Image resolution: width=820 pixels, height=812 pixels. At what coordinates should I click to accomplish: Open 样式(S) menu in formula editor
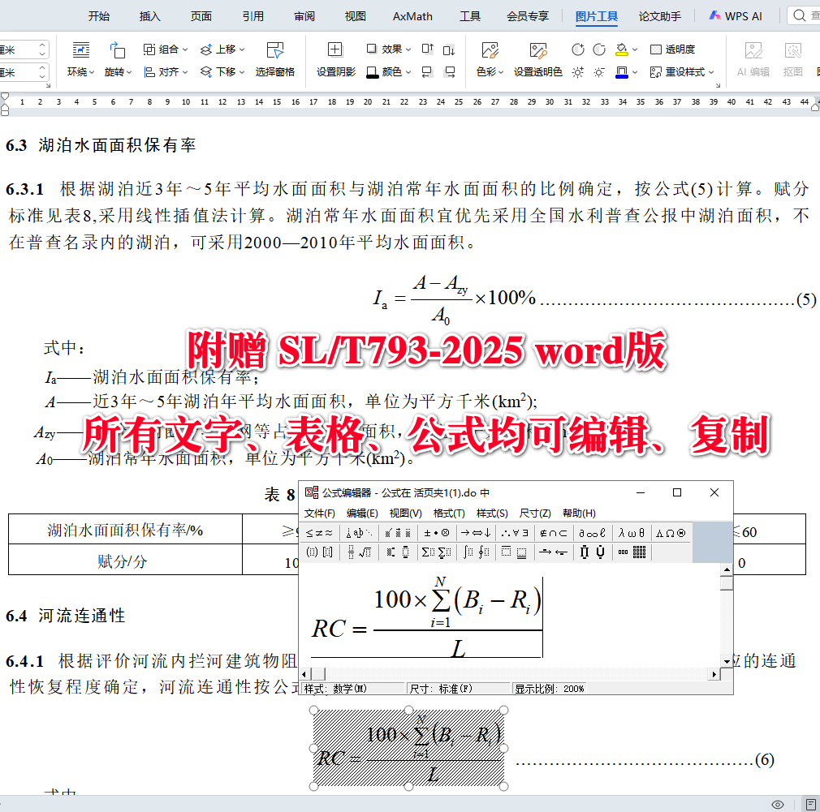click(x=491, y=513)
